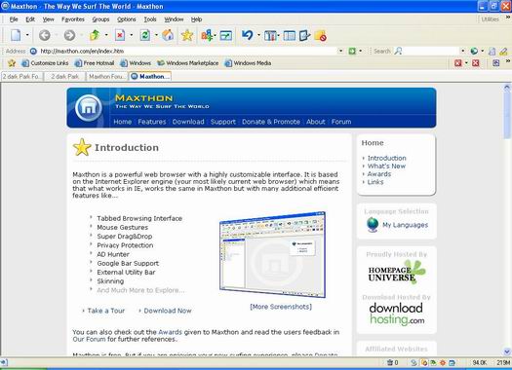512x370 pixels.
Task: Click the magnifier icon in the Search bar
Action: coord(398,51)
